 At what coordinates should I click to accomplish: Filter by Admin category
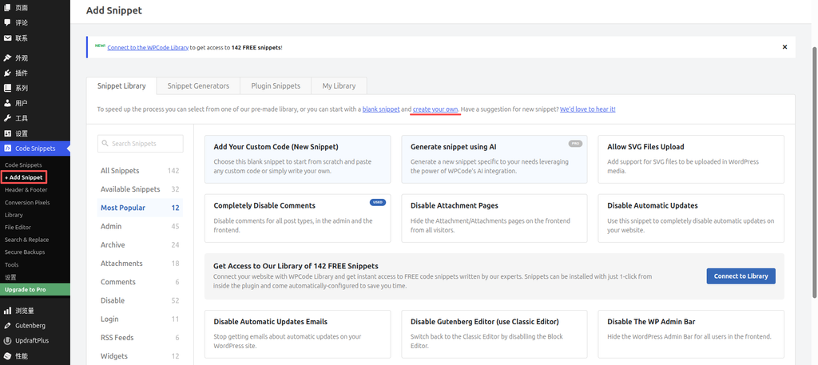point(140,226)
